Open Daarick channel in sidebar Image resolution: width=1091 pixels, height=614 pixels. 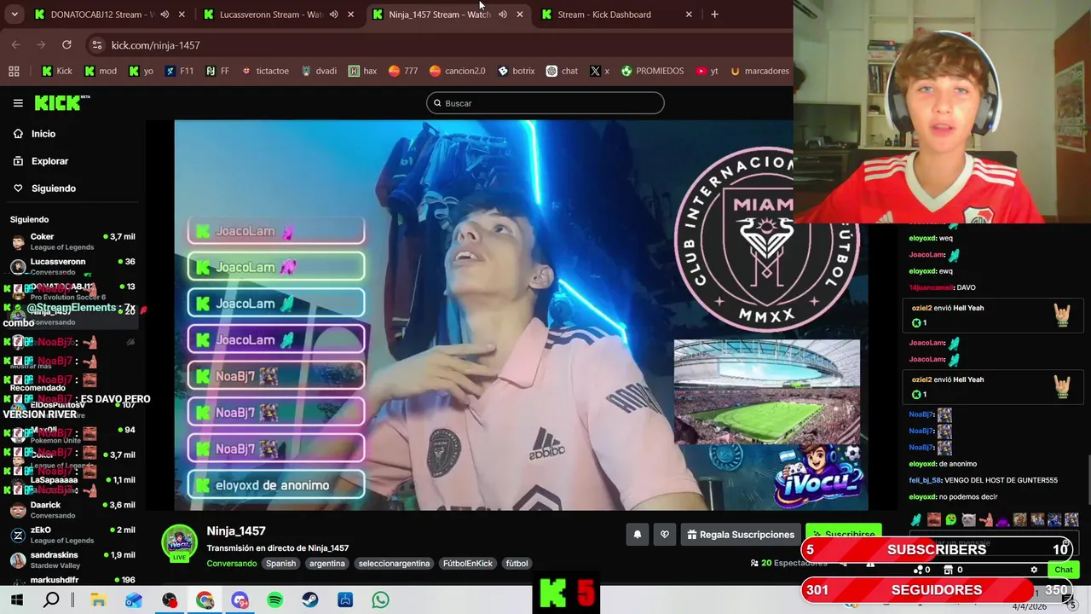pyautogui.click(x=72, y=510)
